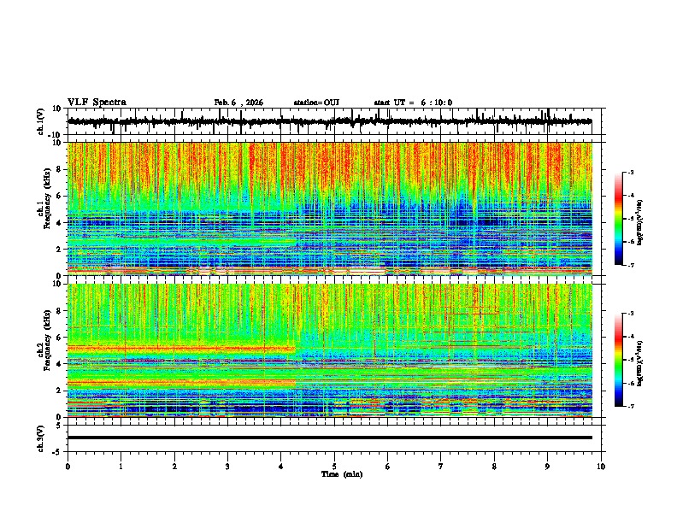Image resolution: width=677 pixels, height=523 pixels.
Task: Click the time axis tick label "6"
Action: (x=388, y=467)
